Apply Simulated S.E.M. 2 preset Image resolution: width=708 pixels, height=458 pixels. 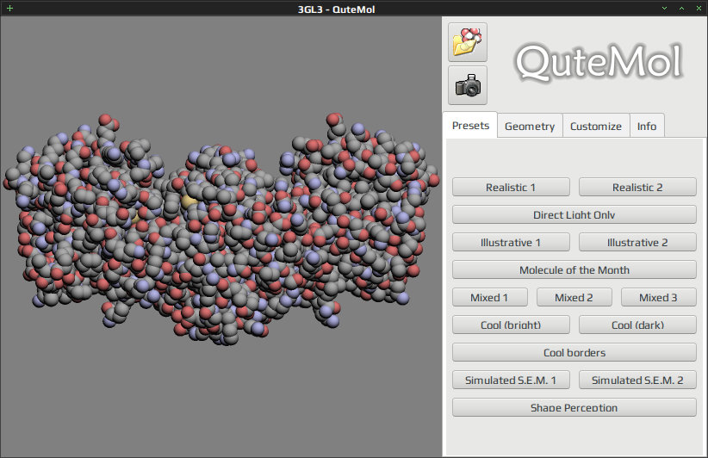pos(637,380)
